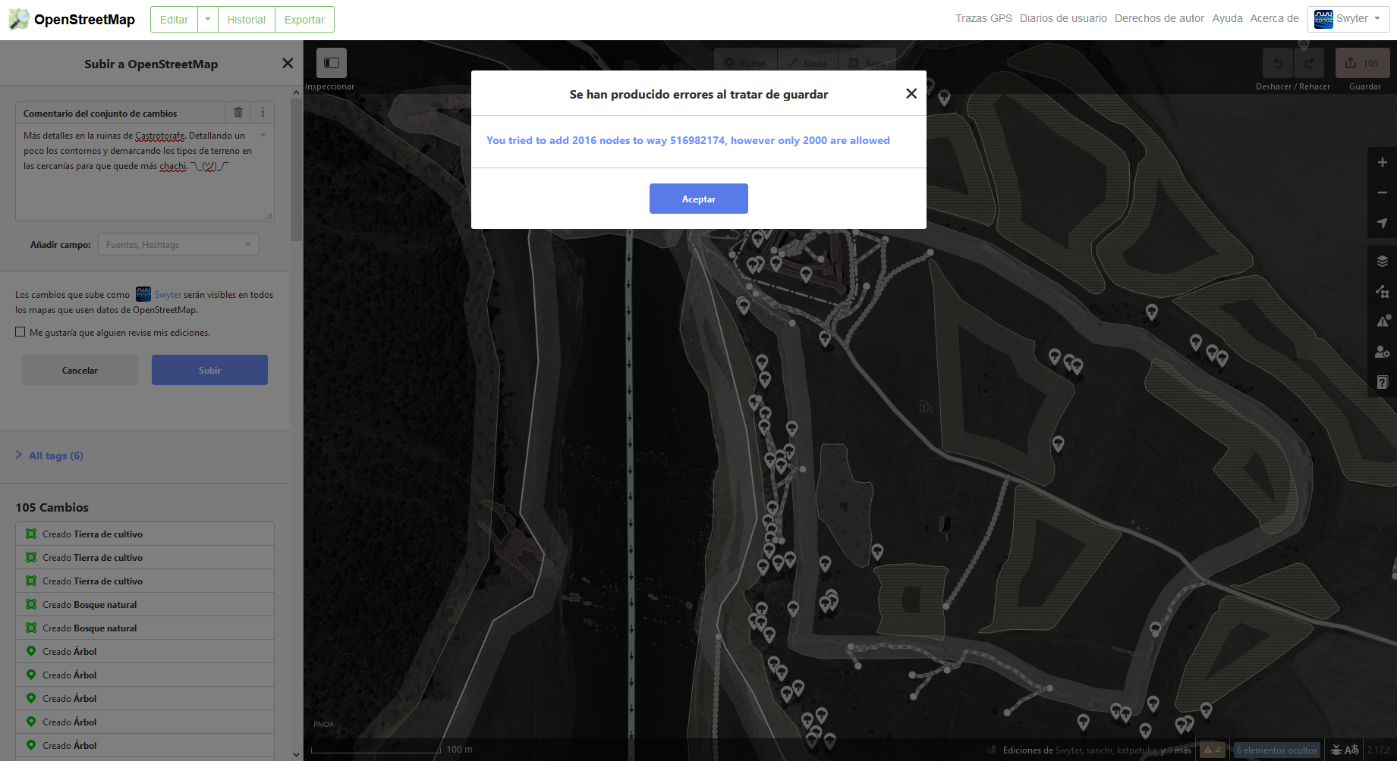Viewport: 1397px width, 761px height.
Task: Click the sidebar scrollbar down arrow
Action: [x=296, y=754]
